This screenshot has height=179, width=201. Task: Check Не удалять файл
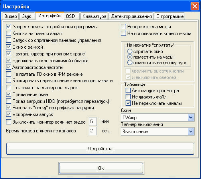pos(128,97)
